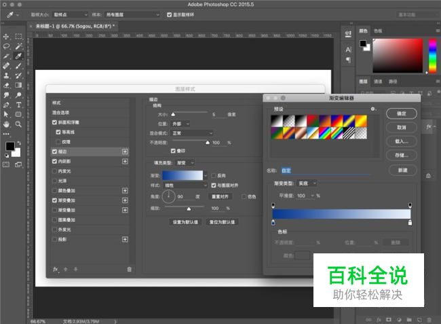
Task: Enable Inner Glow checkbox
Action: 54,171
